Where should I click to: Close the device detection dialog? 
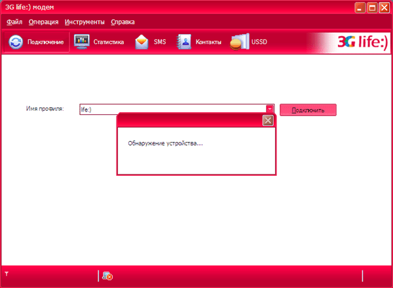(x=268, y=121)
